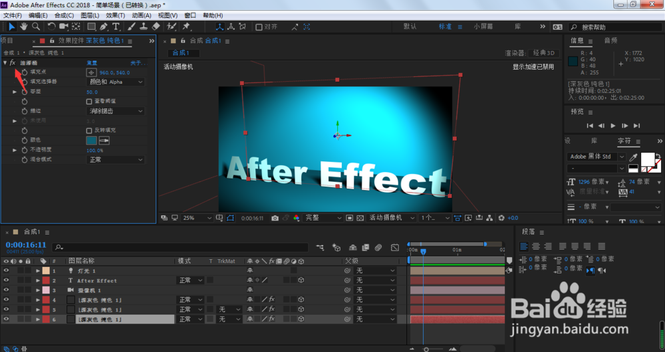Click the 经典 3D renderer button

coord(544,53)
